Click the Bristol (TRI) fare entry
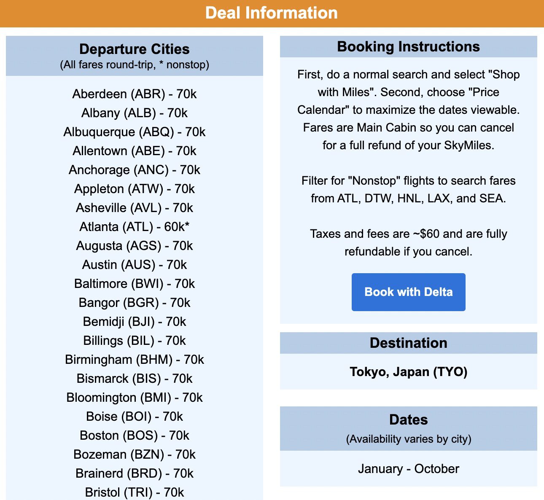This screenshot has height=500, width=544. [134, 492]
